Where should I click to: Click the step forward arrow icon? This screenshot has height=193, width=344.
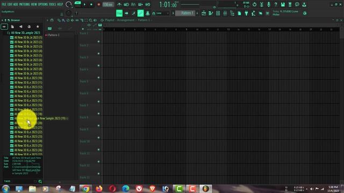[126, 13]
